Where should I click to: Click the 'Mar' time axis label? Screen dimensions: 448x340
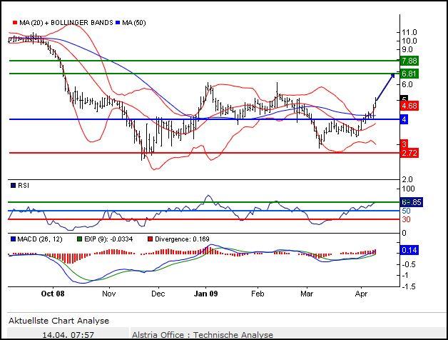307,294
